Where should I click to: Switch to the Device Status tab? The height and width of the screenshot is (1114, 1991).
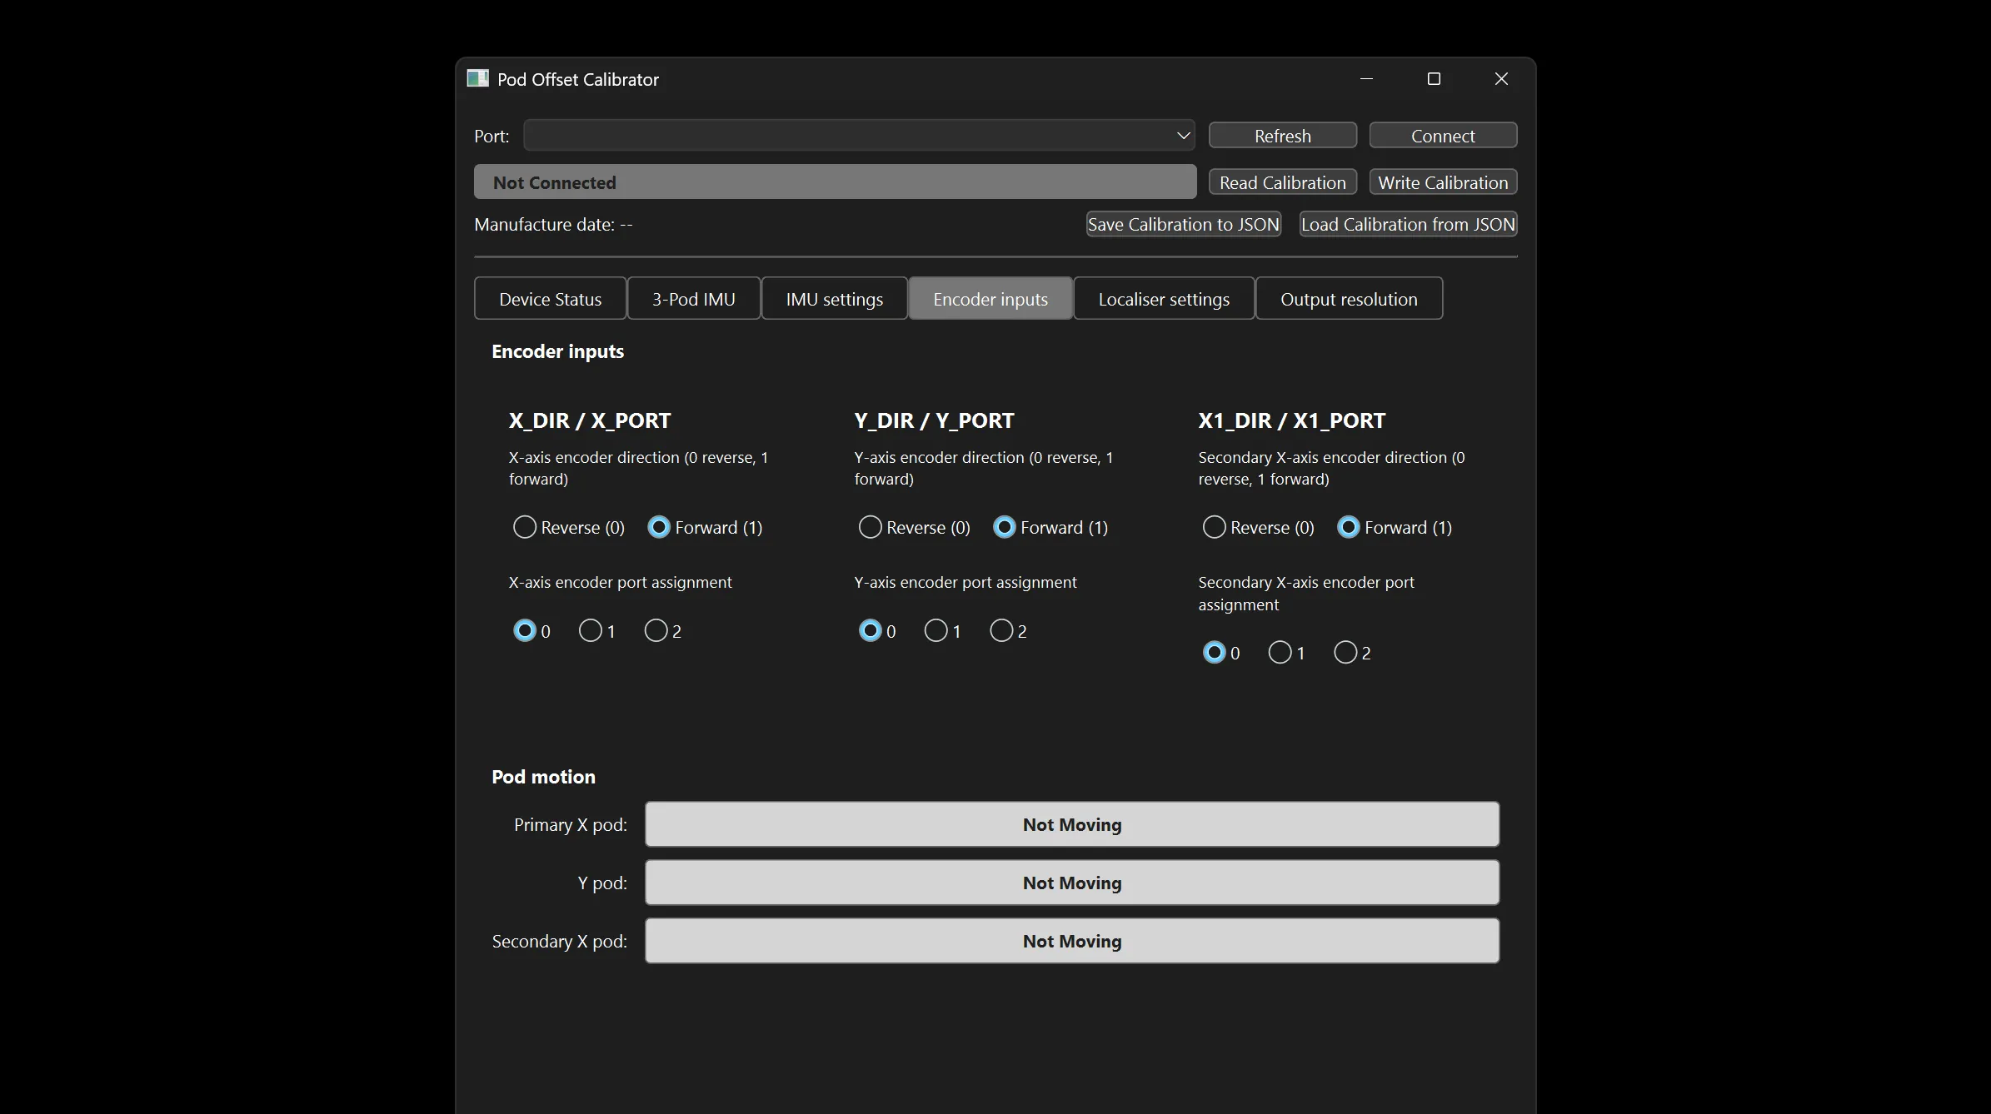(x=550, y=299)
